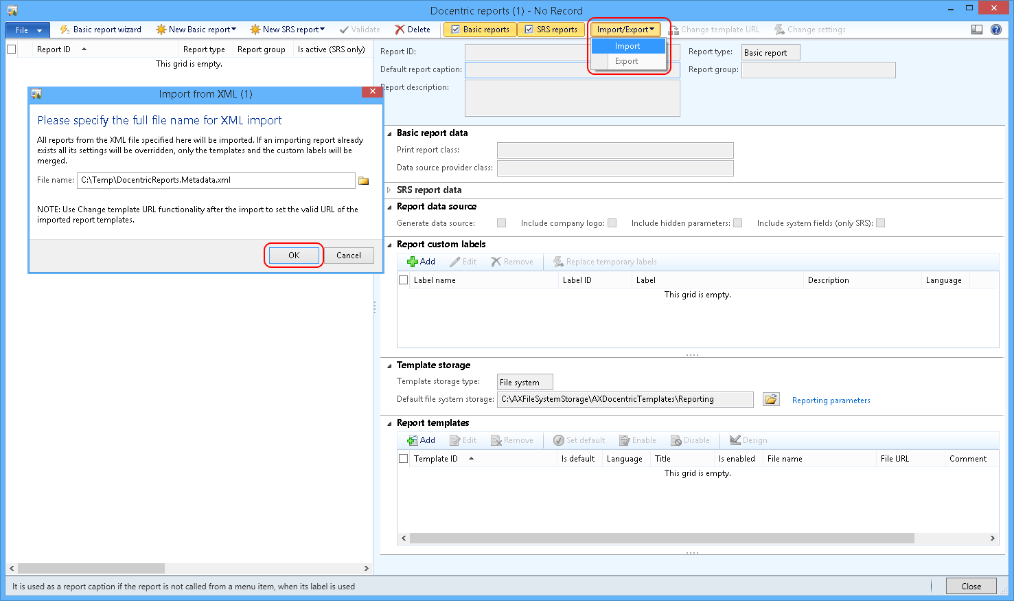The image size is (1014, 601).
Task: Open the Reporting parameters link
Action: (831, 400)
